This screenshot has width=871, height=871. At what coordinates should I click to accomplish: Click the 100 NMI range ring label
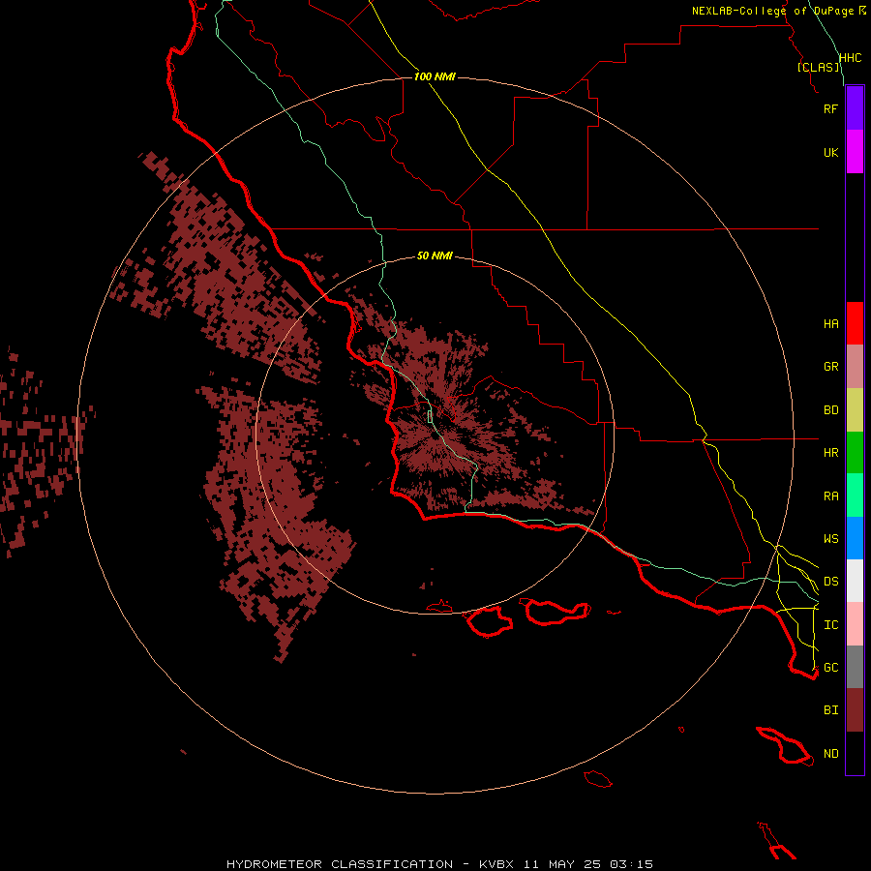coord(435,76)
